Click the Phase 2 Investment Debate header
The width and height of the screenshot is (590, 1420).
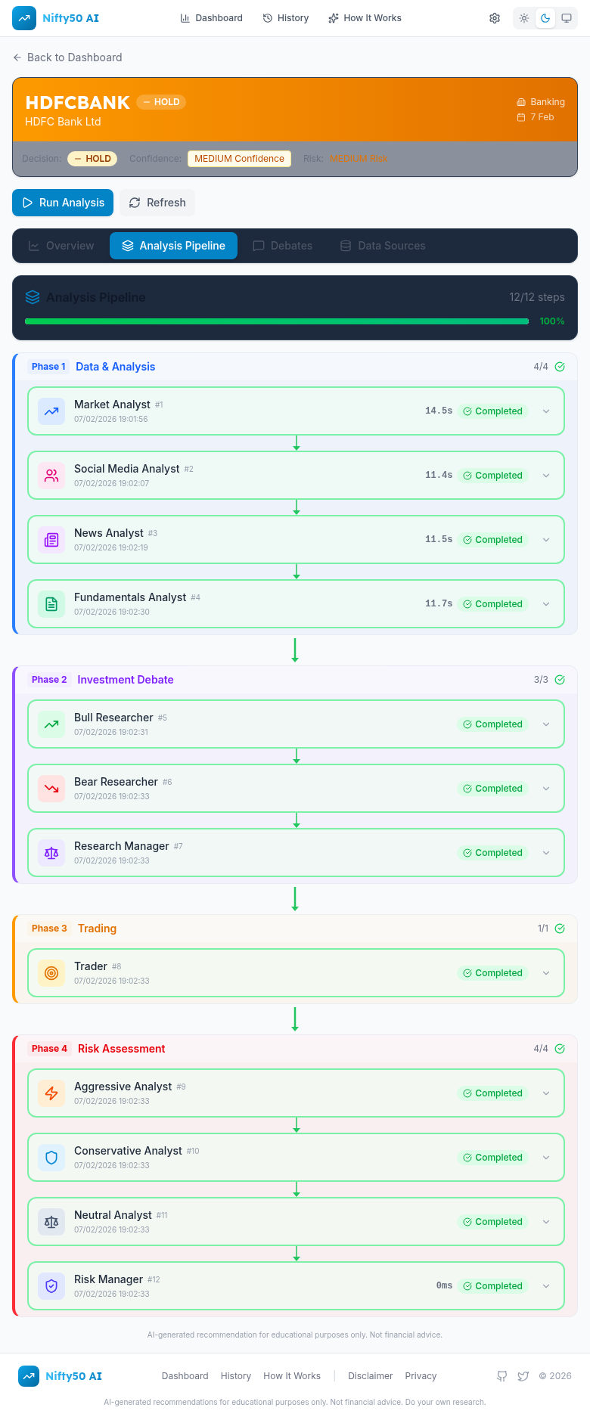coord(126,680)
